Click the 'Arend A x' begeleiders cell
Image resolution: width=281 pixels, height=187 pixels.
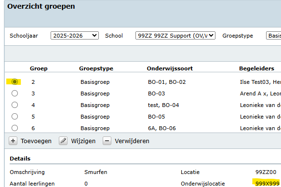pos(260,93)
